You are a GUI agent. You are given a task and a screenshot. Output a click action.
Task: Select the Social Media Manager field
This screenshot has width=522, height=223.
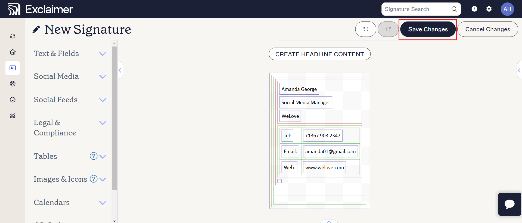306,102
